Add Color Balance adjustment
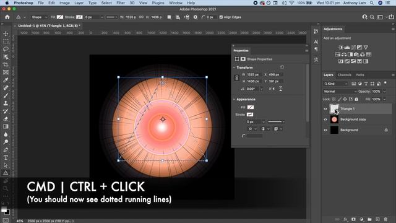The width and height of the screenshot is (396, 223). (344, 55)
